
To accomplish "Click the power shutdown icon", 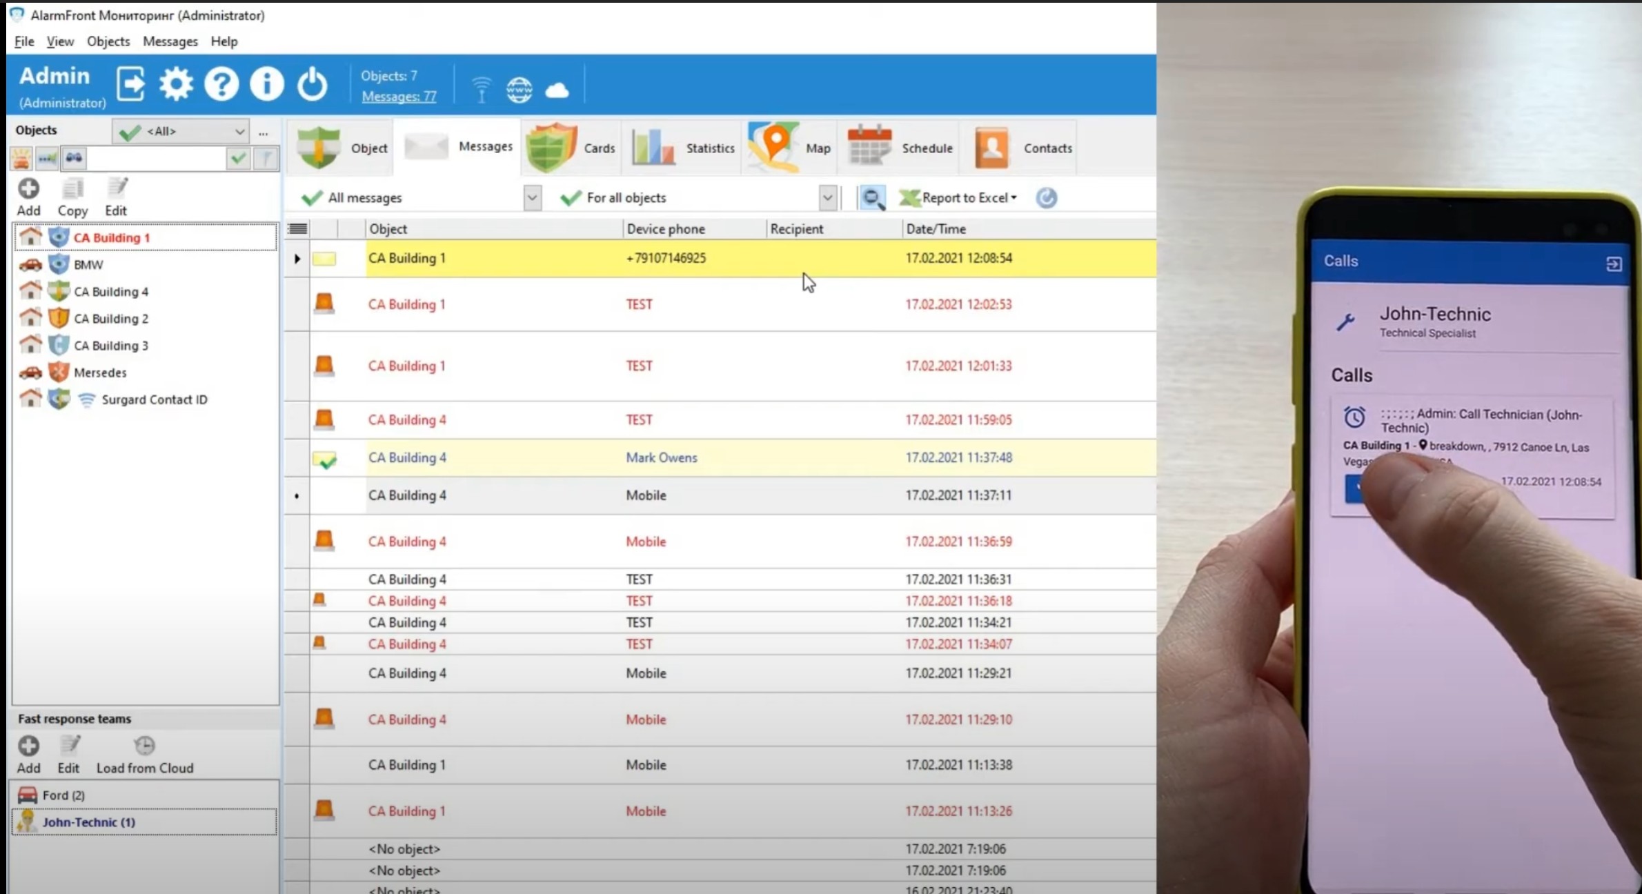I will (x=313, y=85).
